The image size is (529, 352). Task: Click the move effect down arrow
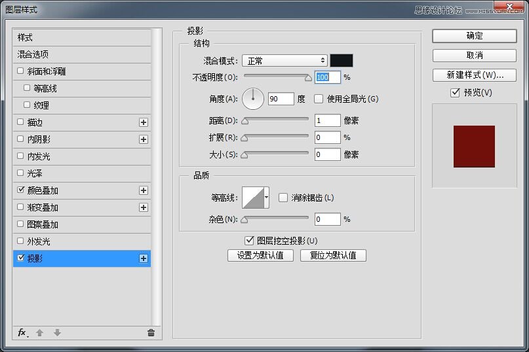coord(57,333)
